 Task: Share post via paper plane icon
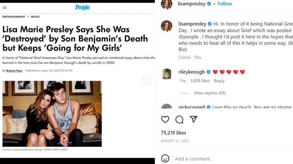[x=193, y=119]
